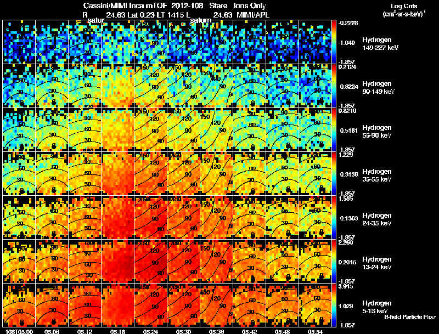Click the '05:42' time axis label

coord(249,331)
